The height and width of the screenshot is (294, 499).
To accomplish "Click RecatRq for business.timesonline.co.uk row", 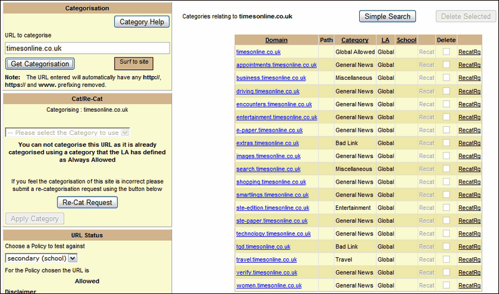I will pos(470,78).
